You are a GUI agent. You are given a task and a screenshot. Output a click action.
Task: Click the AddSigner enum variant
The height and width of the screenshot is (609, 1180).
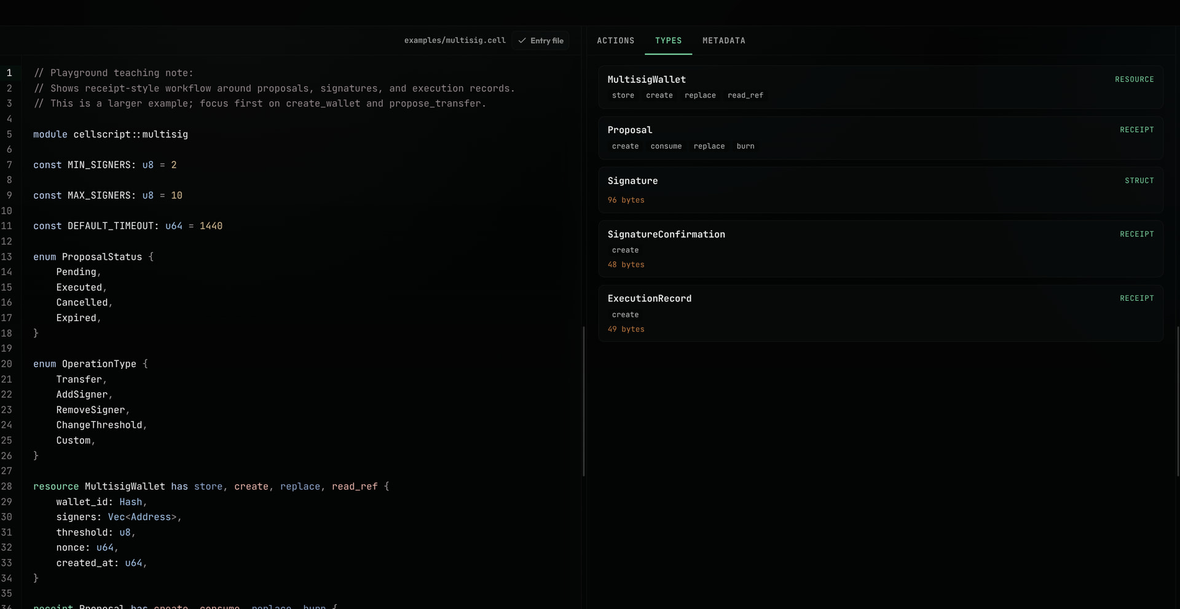82,395
